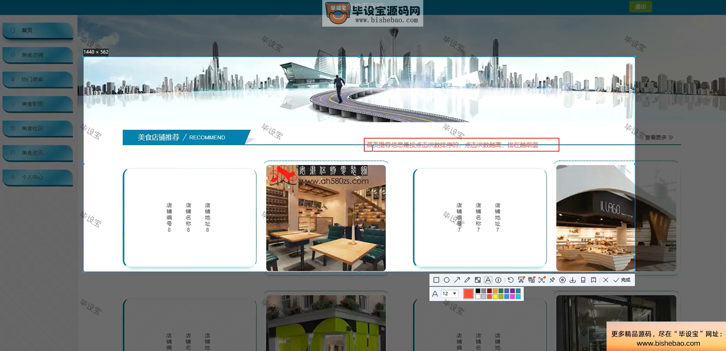Select the mosaic blur tool
Viewport: 726px width, 351px height.
[x=478, y=280]
